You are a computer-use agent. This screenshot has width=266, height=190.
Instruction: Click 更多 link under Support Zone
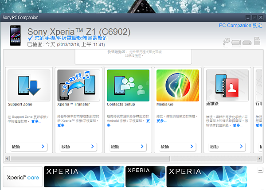point(36,121)
